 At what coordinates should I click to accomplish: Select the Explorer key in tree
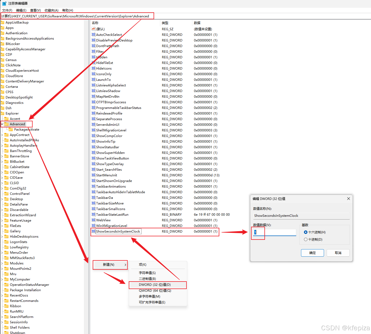click(12, 113)
